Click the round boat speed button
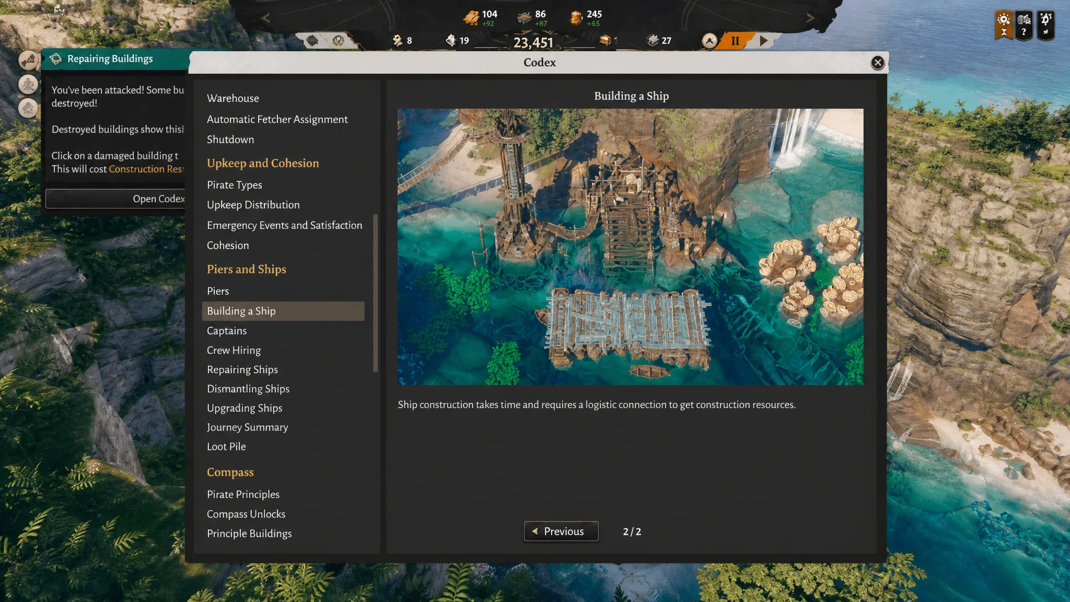Screen dimensions: 1070x602 [709, 40]
